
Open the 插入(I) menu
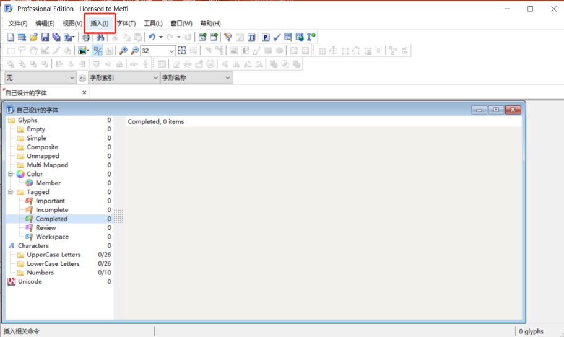(99, 24)
